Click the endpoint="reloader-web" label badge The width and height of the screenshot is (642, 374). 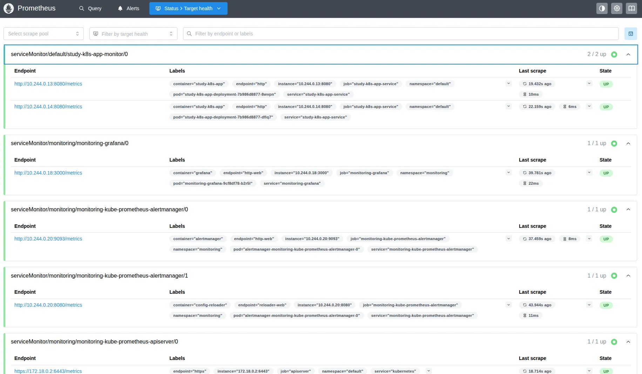[x=262, y=305]
